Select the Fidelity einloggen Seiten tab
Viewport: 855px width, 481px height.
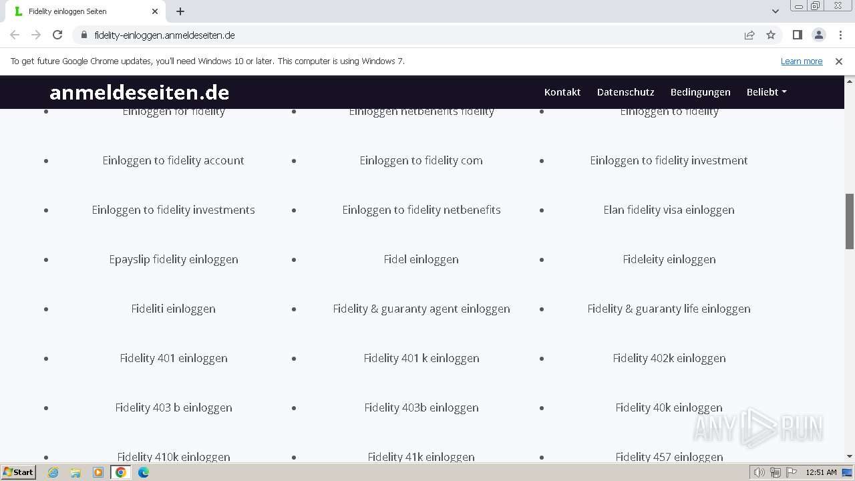tap(85, 11)
